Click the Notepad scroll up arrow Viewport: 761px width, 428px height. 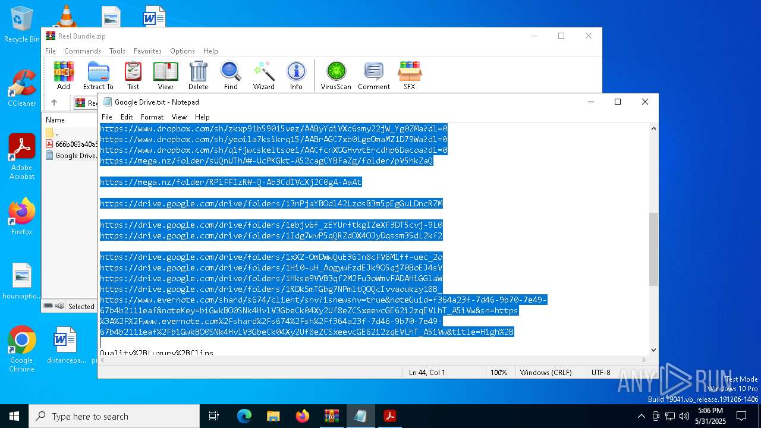click(653, 128)
